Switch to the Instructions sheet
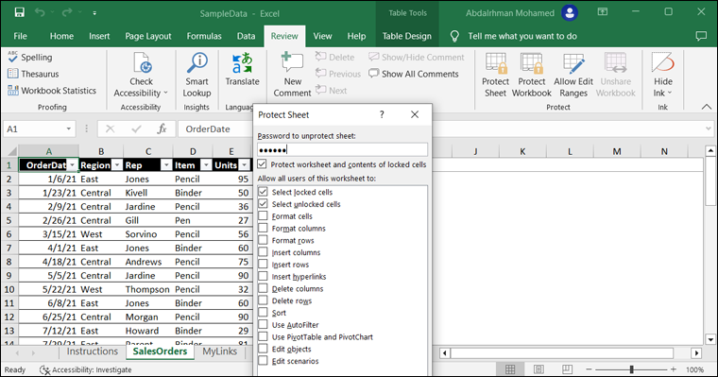 [x=92, y=351]
